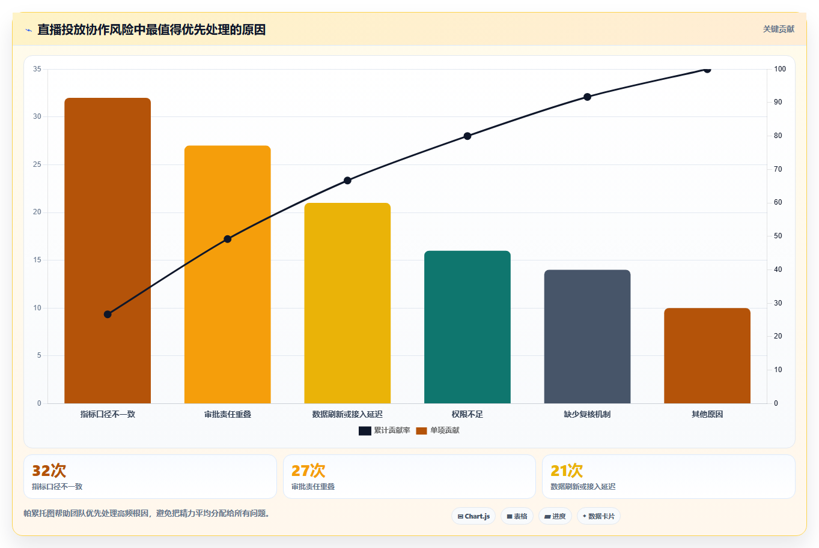Select the 指标口径不一致 bar
This screenshot has height=548, width=819.
[x=108, y=250]
